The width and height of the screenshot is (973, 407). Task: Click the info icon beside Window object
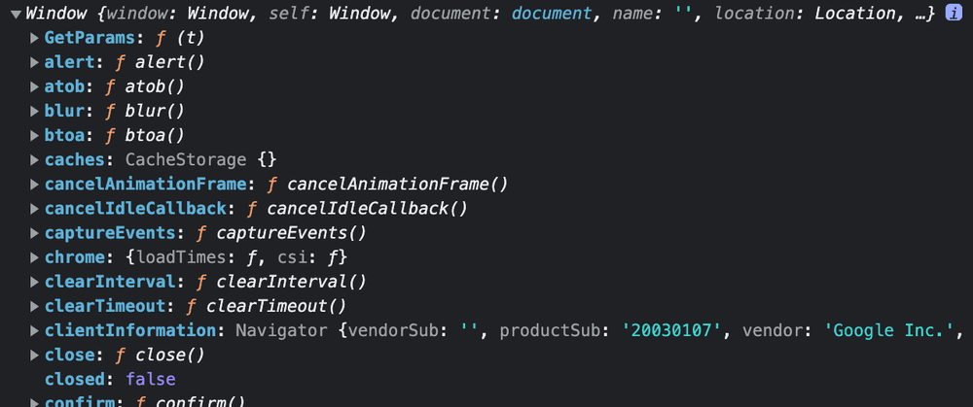[954, 14]
